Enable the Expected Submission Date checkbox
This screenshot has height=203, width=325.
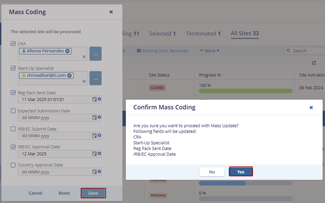[13, 111]
